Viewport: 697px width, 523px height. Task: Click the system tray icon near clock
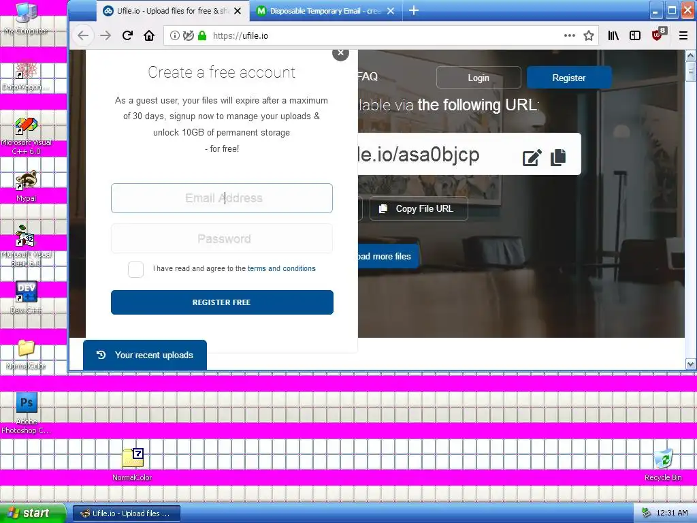click(647, 513)
